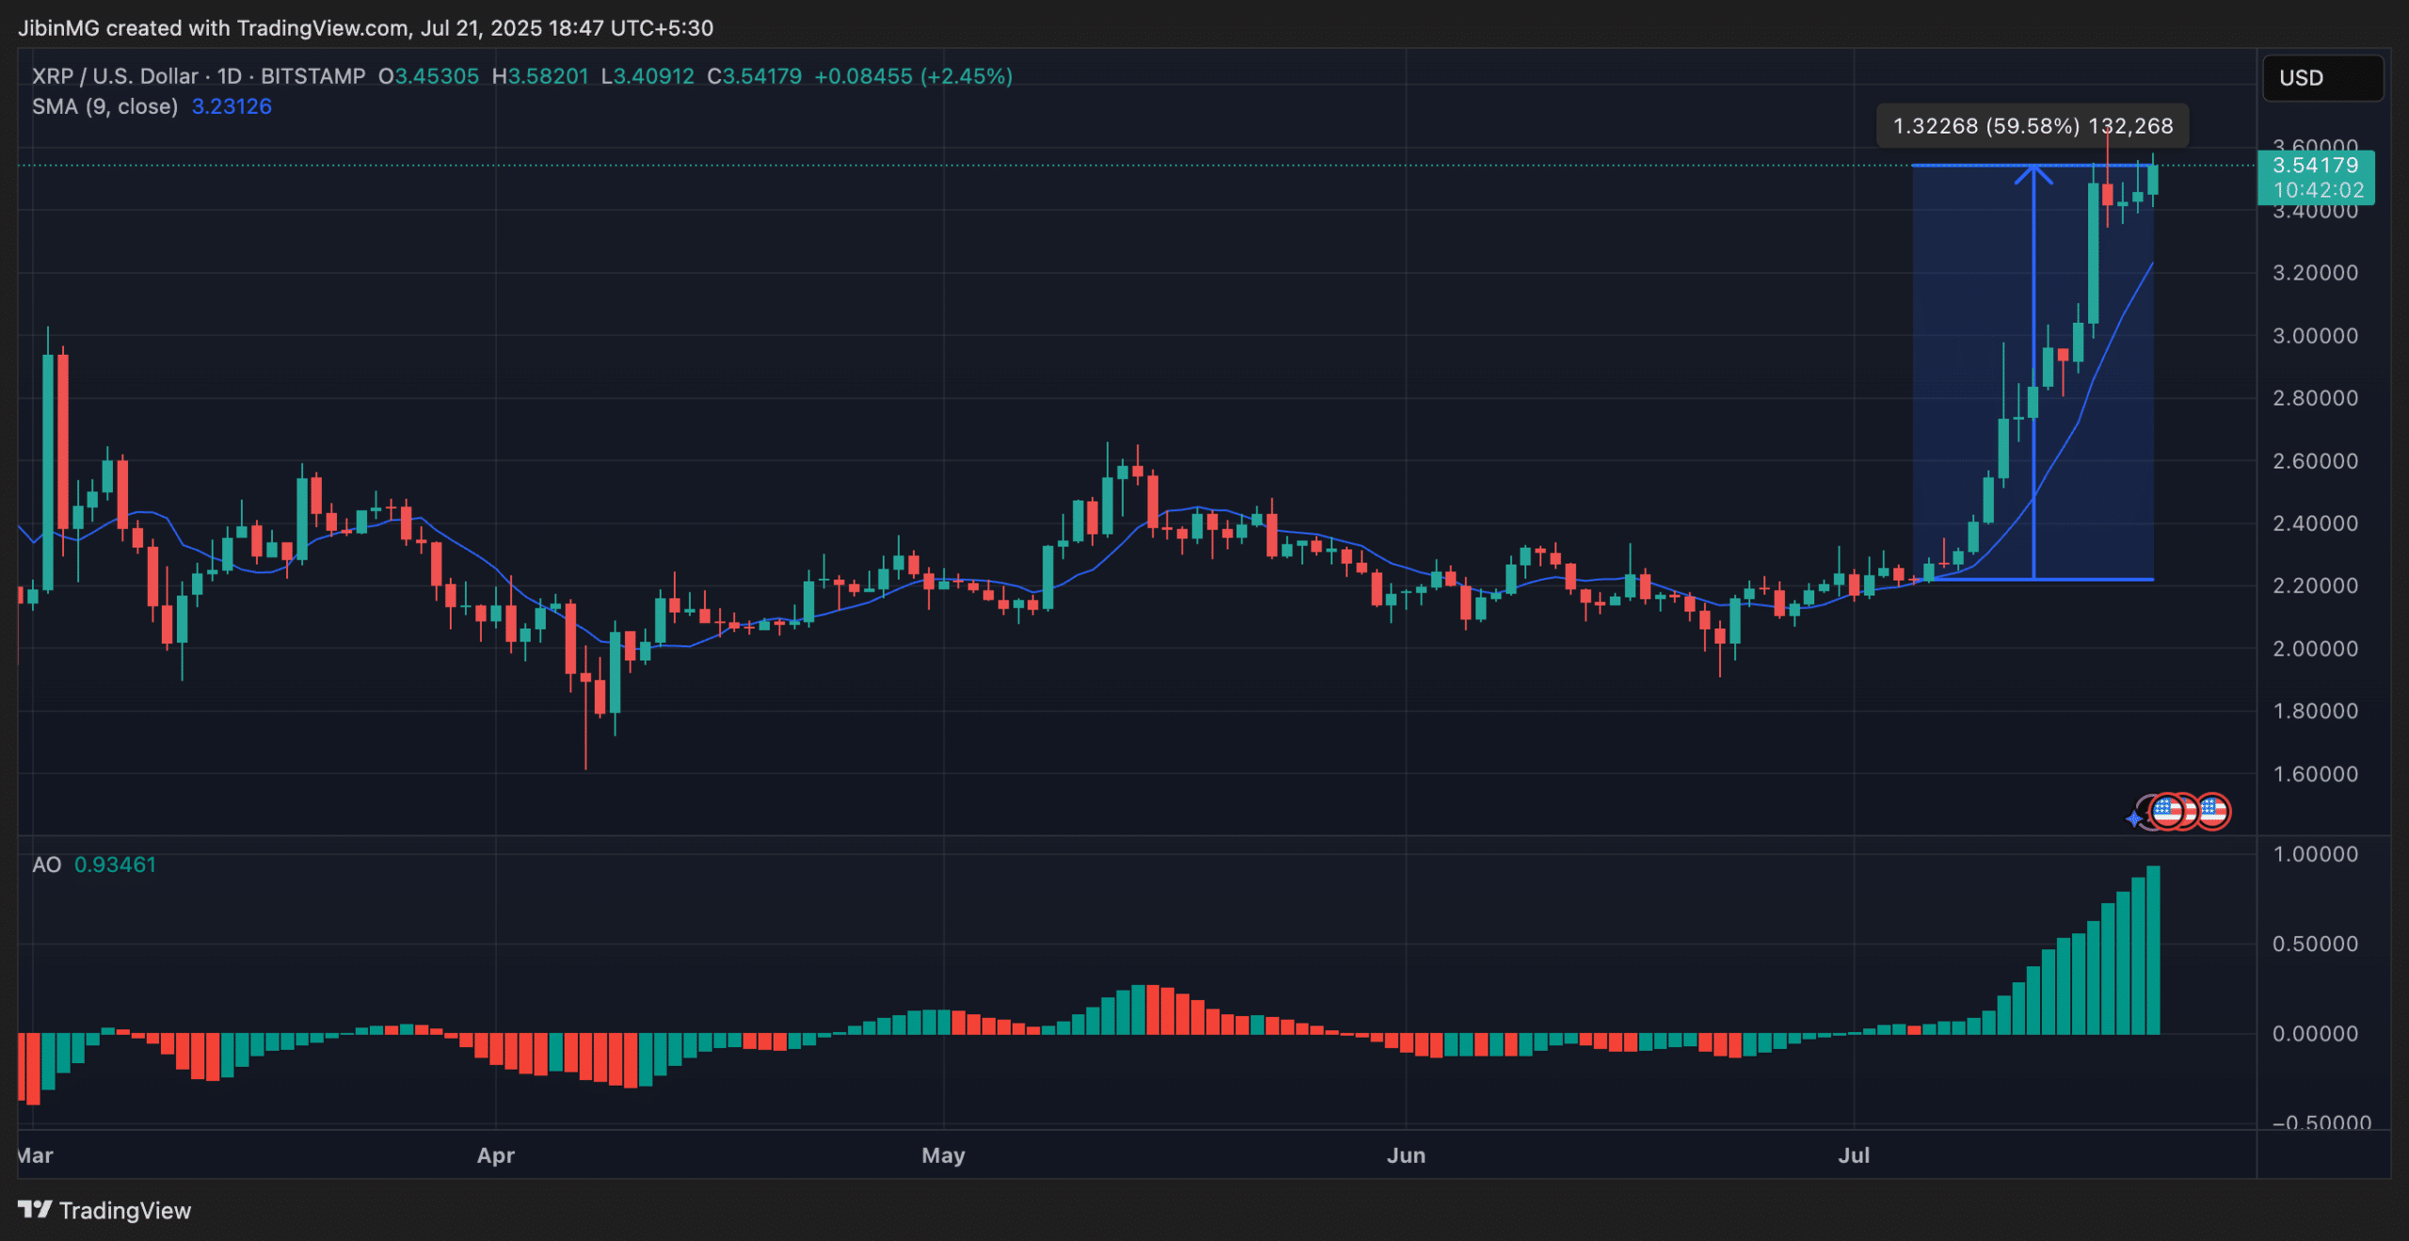Click the 1.32268 (59.58%) measurement tooltip
Image resolution: width=2409 pixels, height=1241 pixels.
(2033, 126)
